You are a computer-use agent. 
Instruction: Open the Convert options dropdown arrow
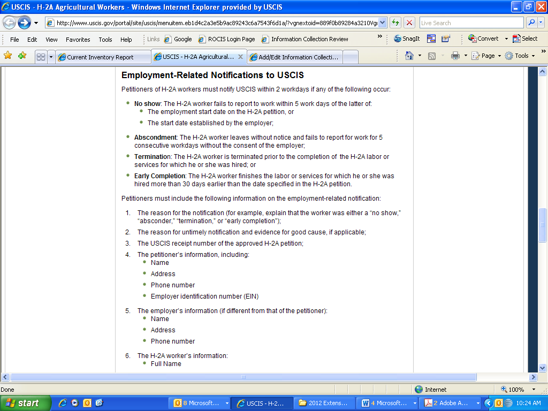click(506, 39)
